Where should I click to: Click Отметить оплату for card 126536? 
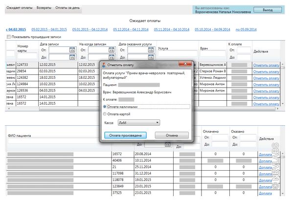pos(266,91)
